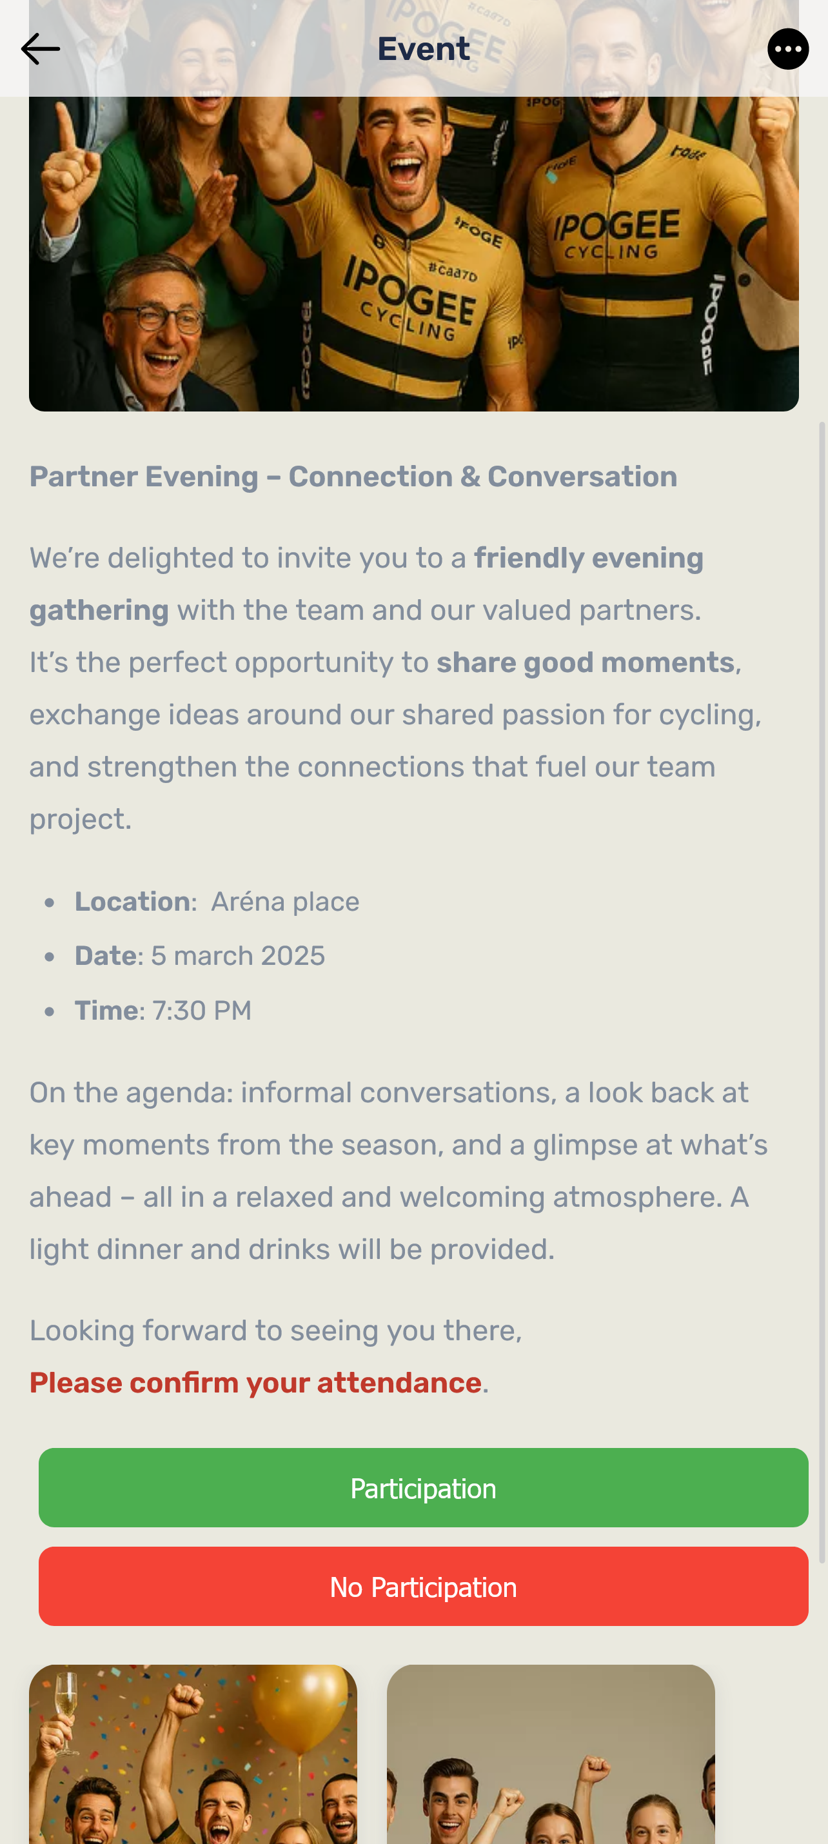Click the Location Aréna place line
828x1844 pixels.
217,902
